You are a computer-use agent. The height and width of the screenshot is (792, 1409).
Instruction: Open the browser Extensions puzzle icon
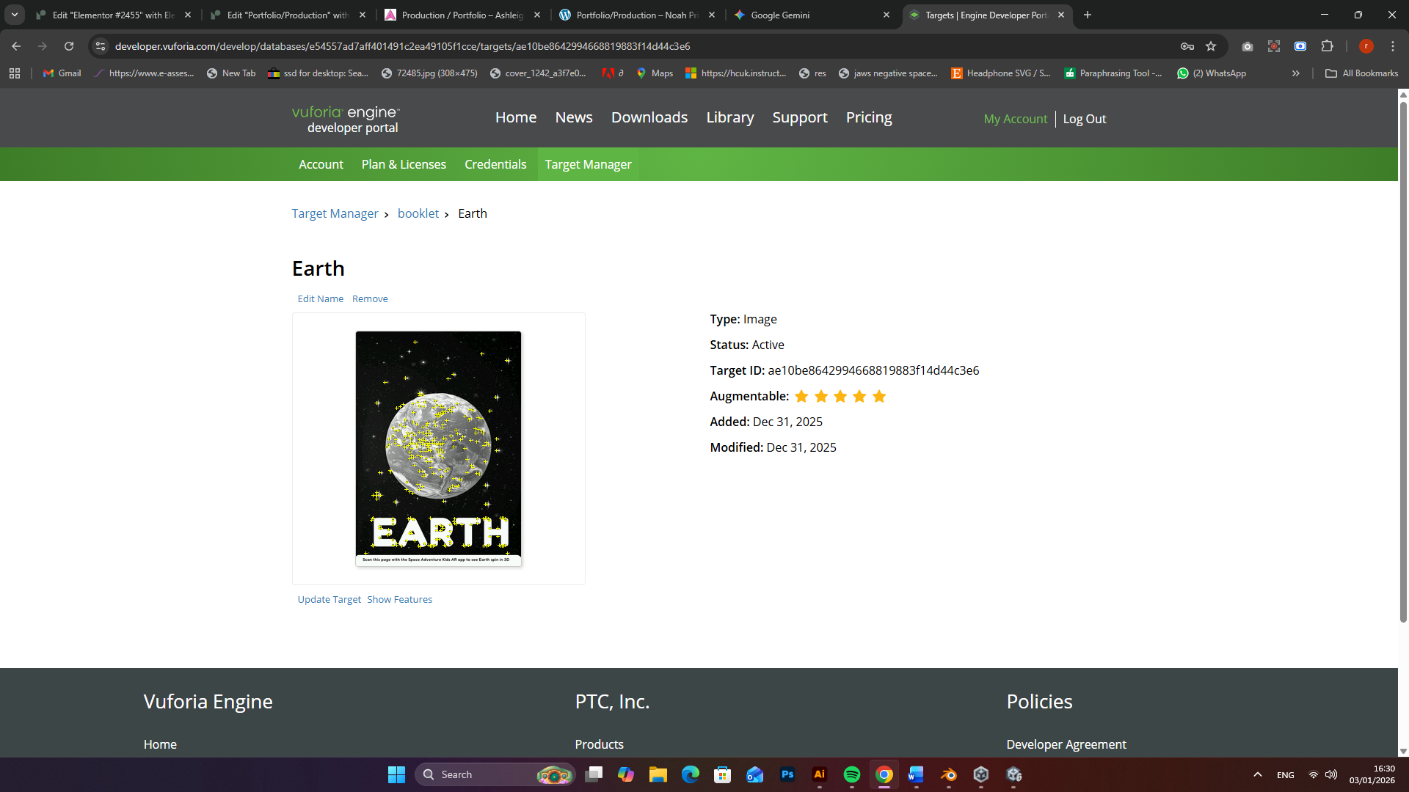pos(1327,46)
